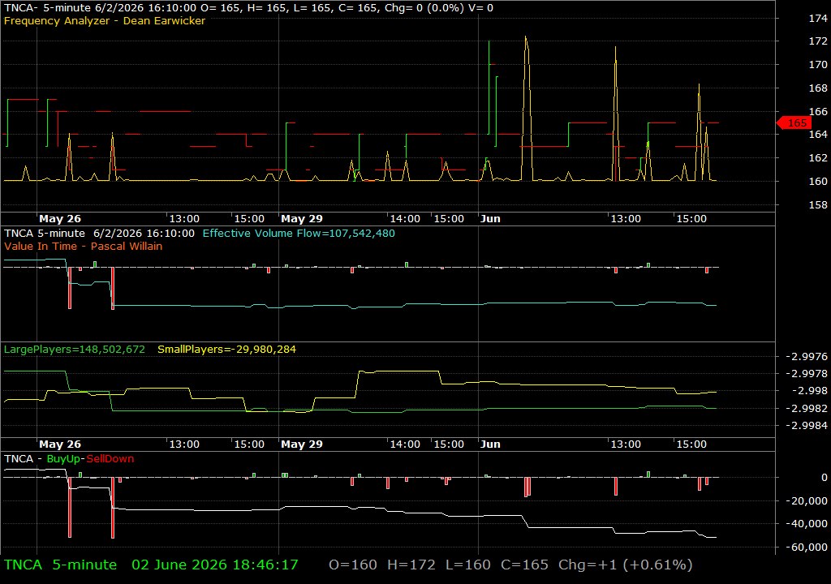Click the status bar '02 June 2026 18:46:17' timestamp
Viewport: 831px width, 584px height.
pyautogui.click(x=214, y=565)
